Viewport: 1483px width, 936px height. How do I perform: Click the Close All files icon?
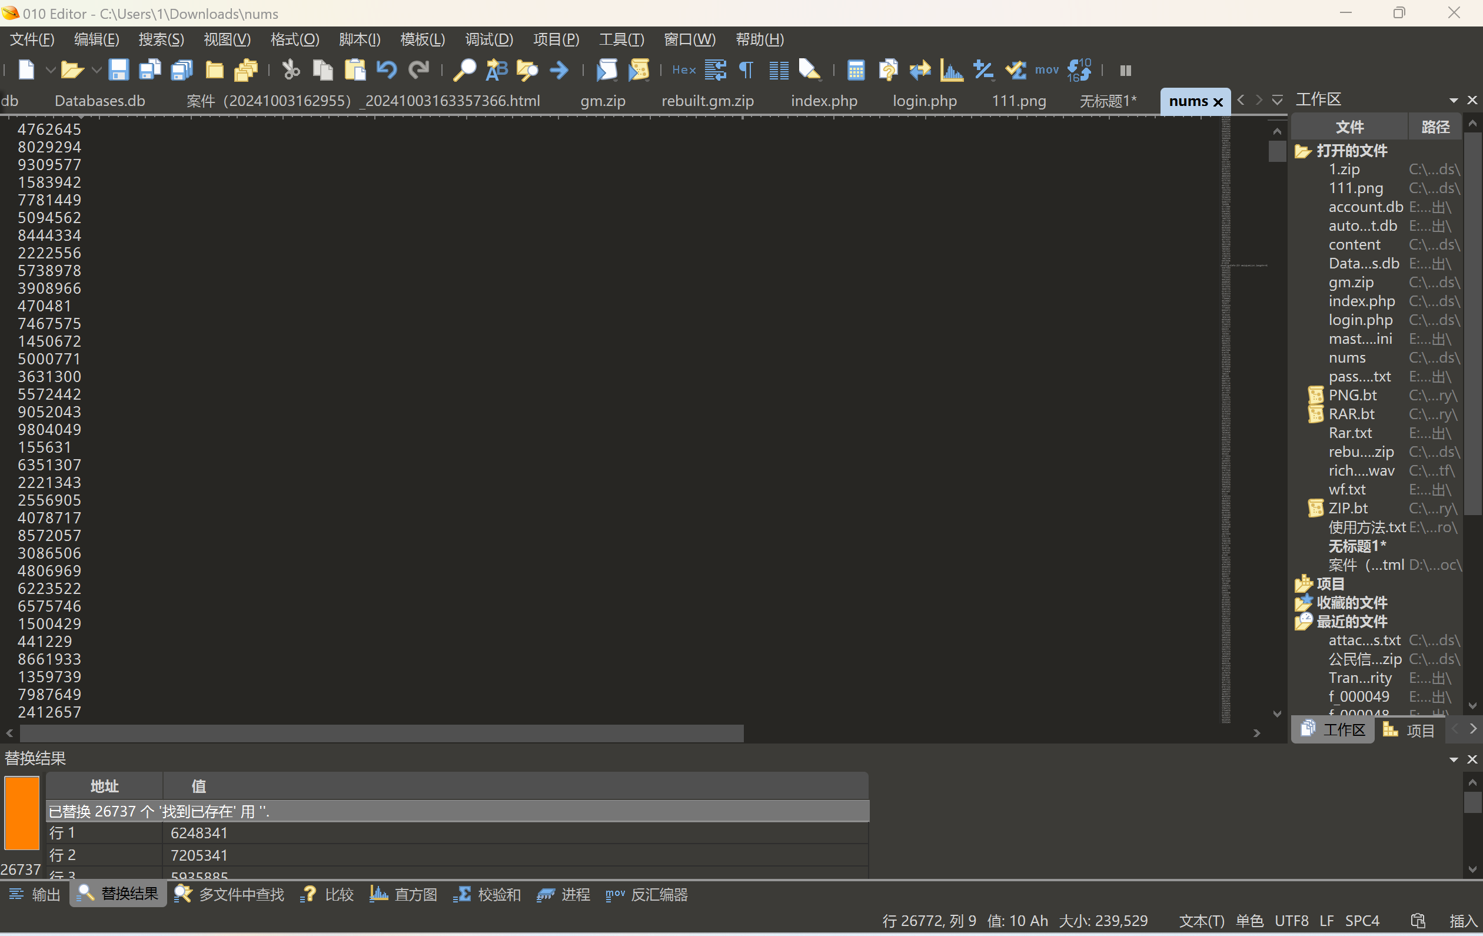click(246, 70)
